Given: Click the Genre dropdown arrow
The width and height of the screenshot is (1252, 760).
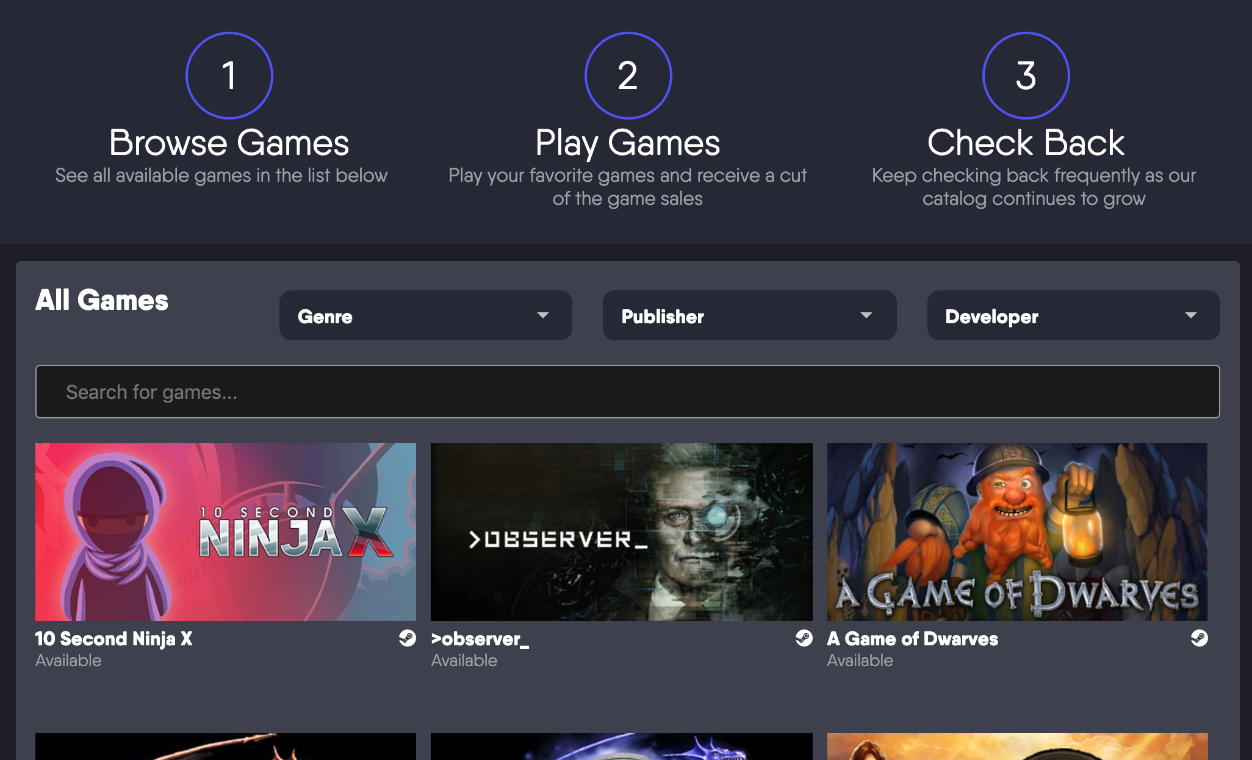Looking at the screenshot, I should [543, 315].
